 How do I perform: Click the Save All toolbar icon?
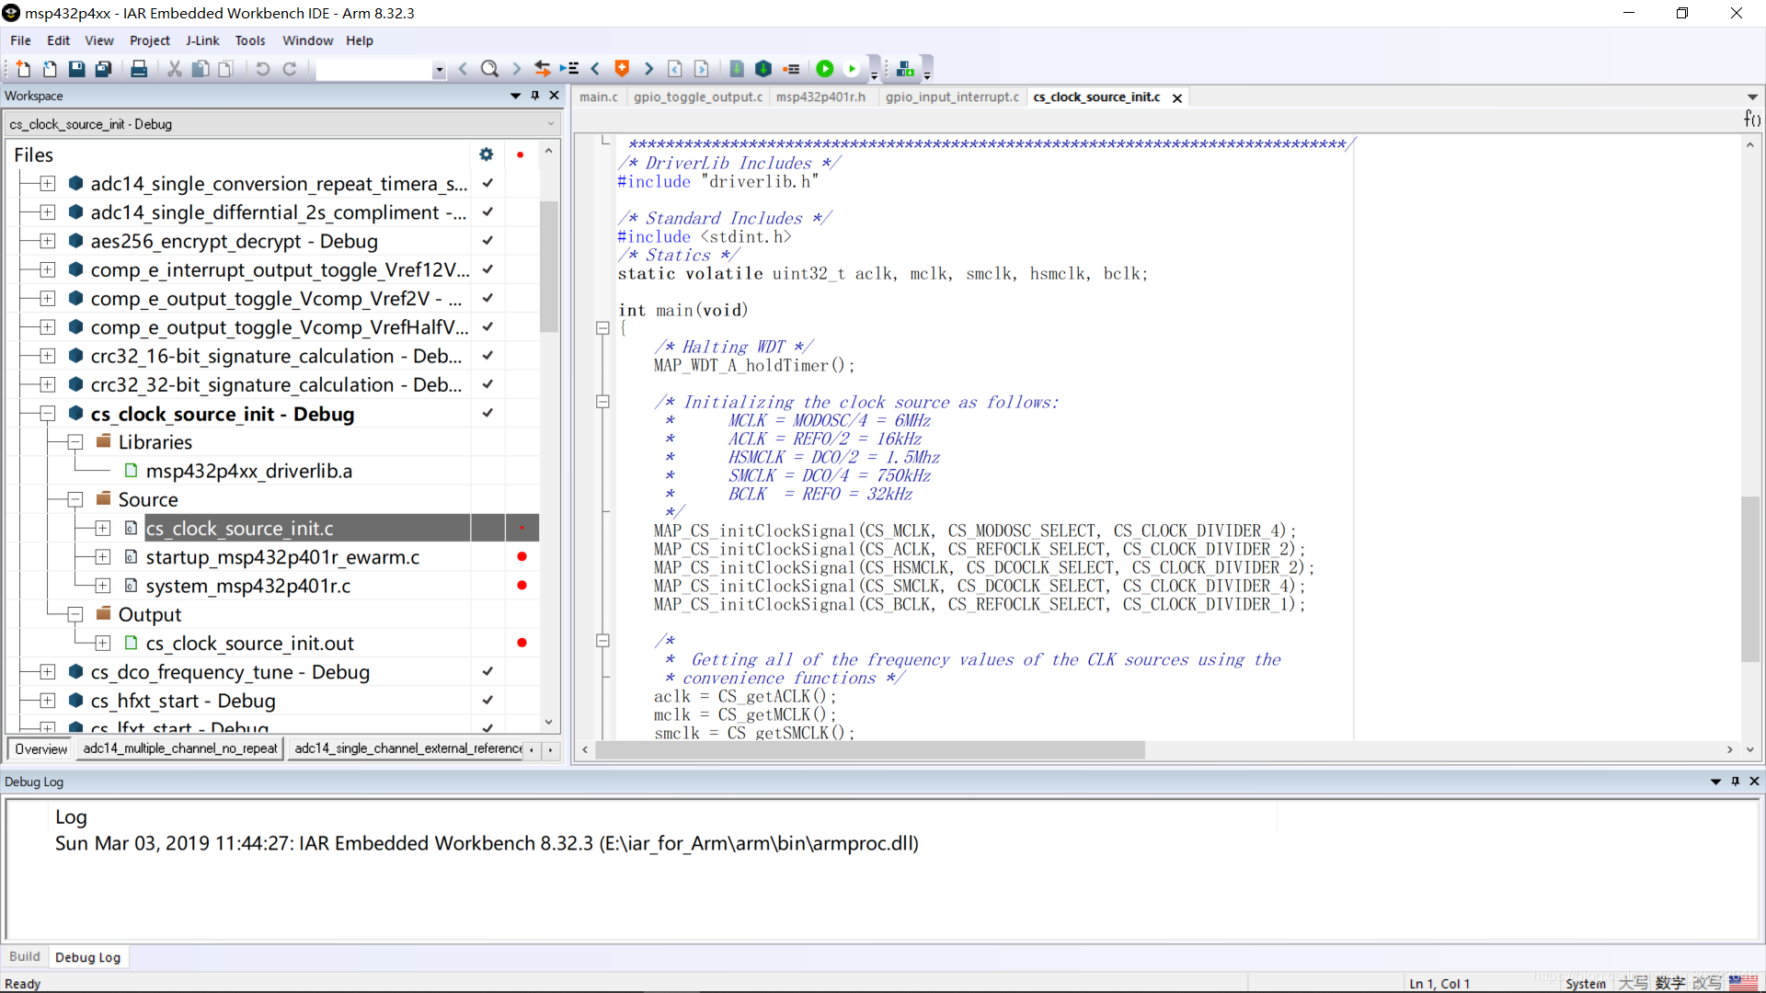104,69
